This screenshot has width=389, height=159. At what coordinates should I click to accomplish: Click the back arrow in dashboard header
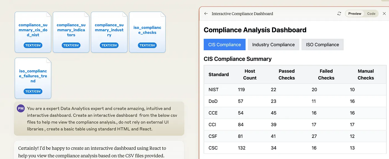[x=206, y=14]
